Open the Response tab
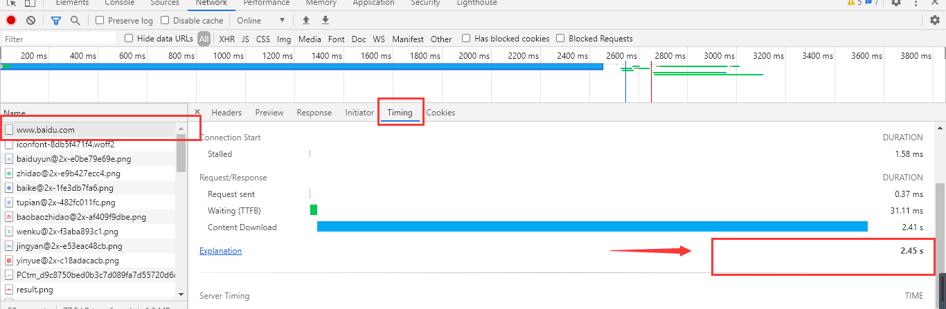 coord(314,113)
